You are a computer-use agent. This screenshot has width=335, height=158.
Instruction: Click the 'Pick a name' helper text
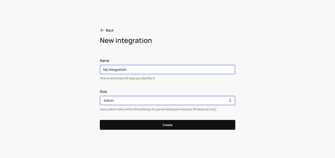click(x=127, y=78)
